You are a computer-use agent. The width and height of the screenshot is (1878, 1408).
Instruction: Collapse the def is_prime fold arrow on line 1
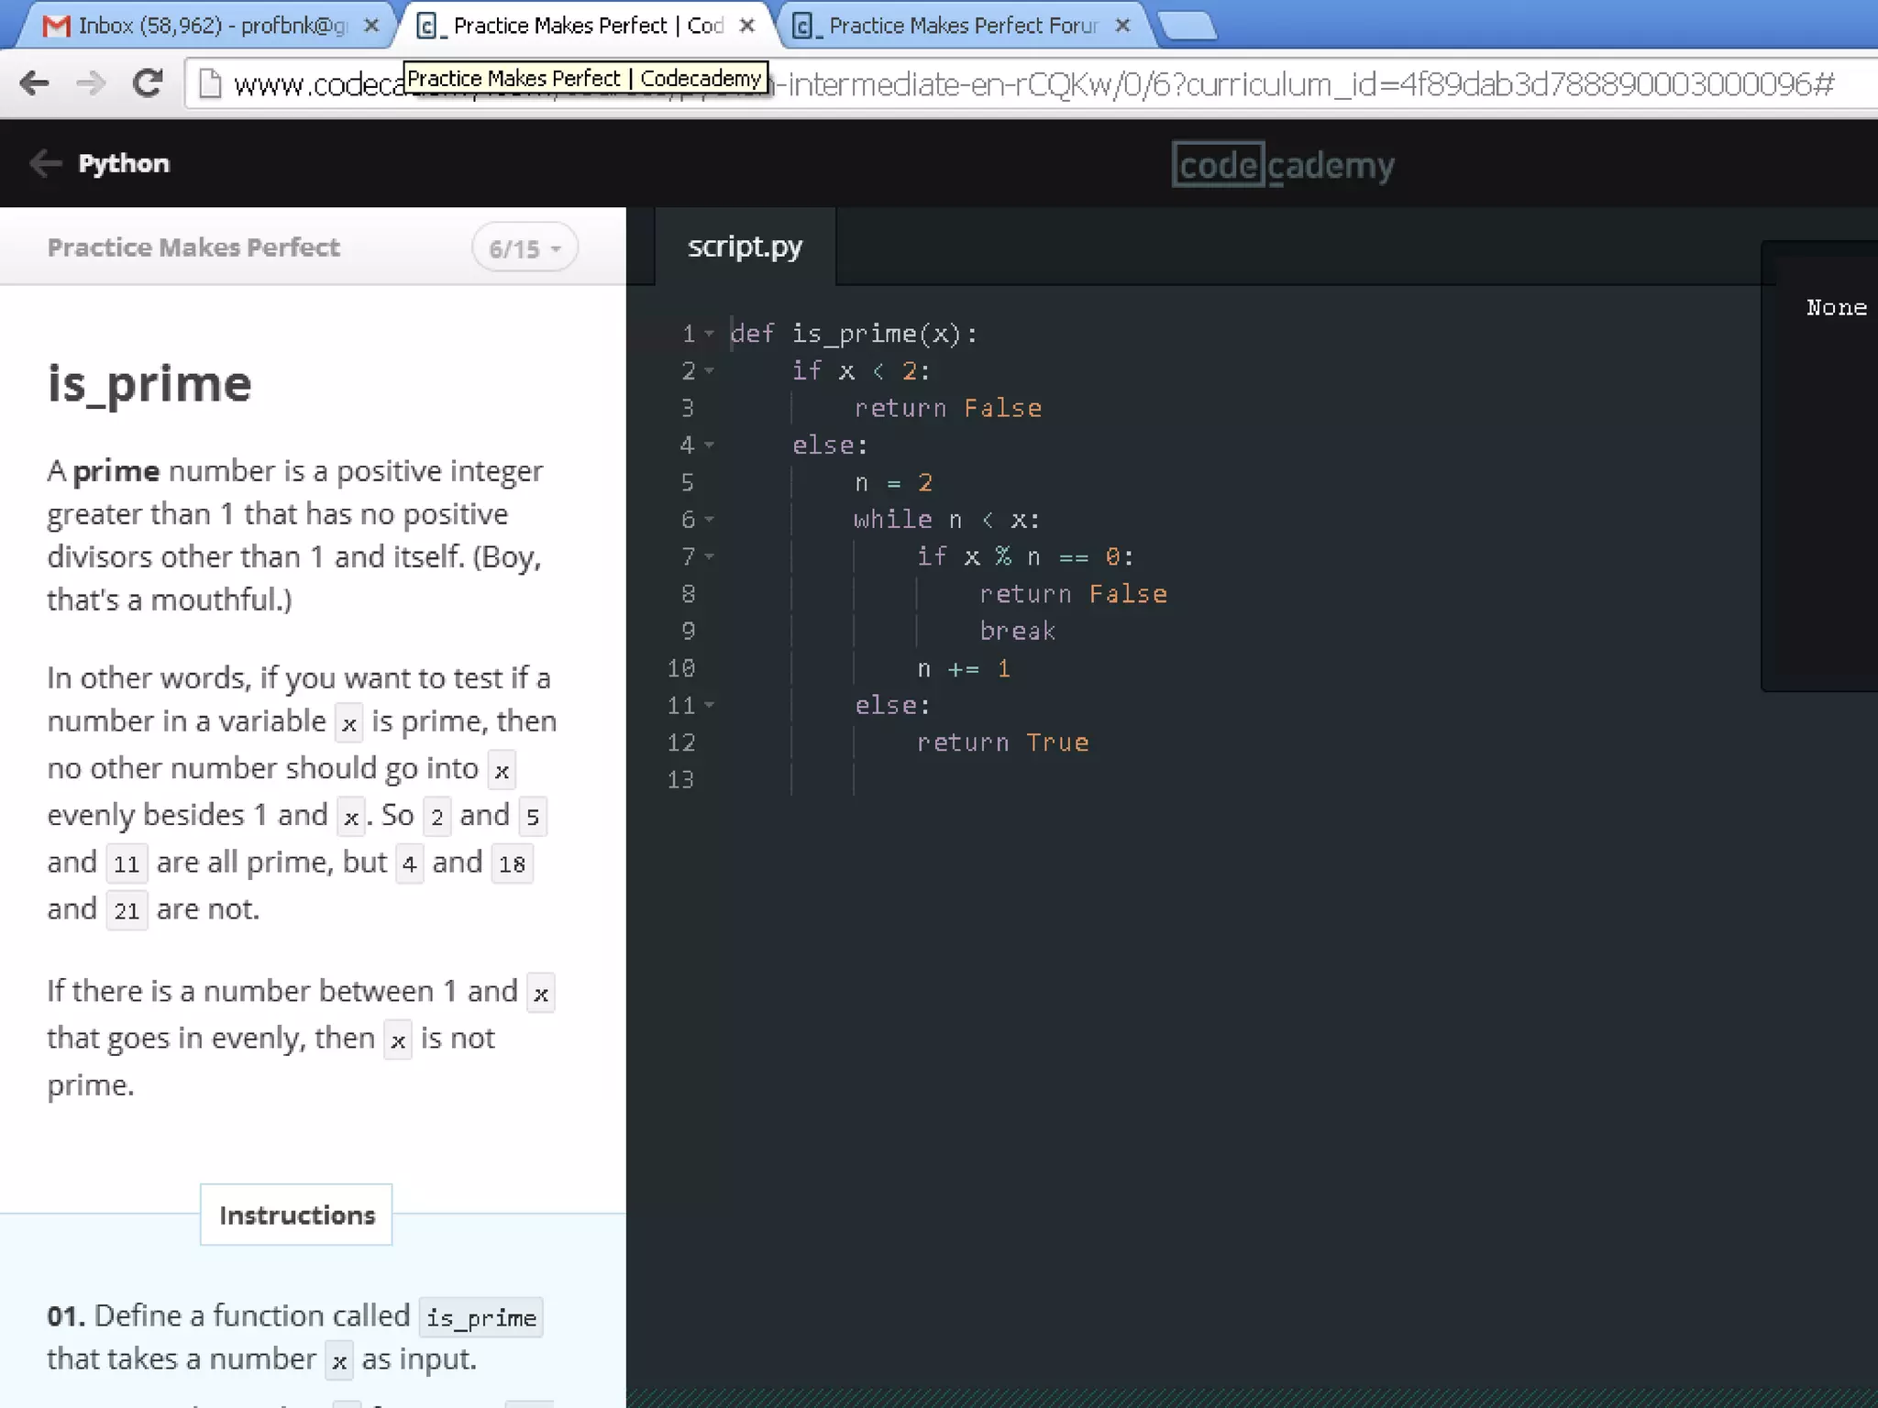pos(709,335)
